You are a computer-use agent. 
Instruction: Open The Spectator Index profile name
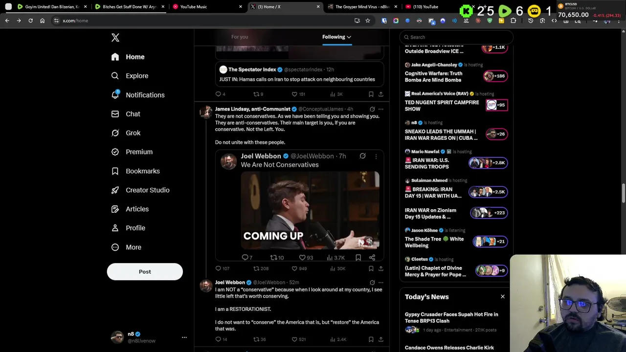coord(252,69)
